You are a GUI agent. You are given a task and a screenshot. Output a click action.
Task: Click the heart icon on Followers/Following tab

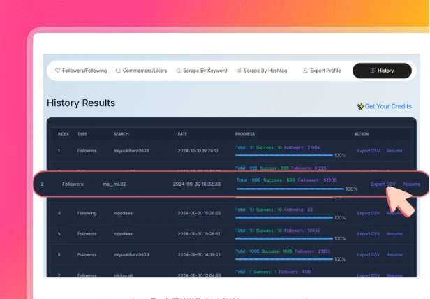click(58, 71)
